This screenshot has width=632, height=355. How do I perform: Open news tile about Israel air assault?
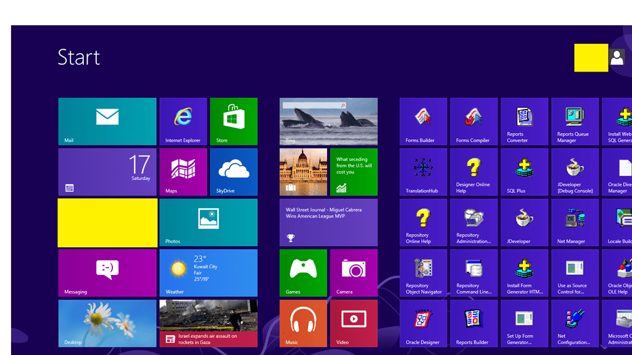(209, 323)
